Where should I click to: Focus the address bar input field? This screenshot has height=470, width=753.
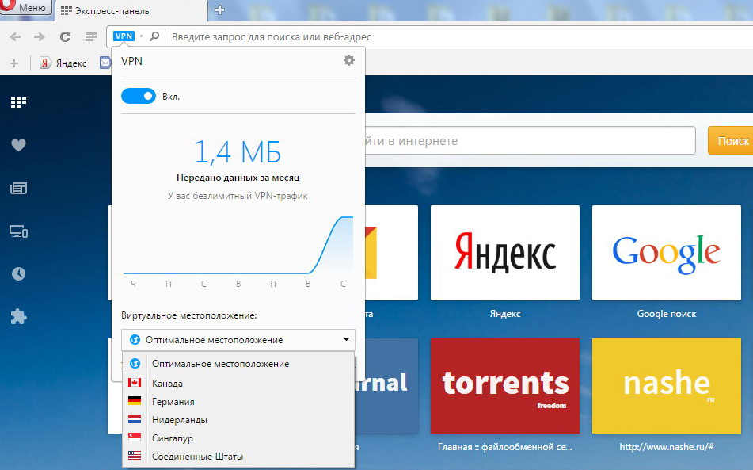tap(458, 36)
